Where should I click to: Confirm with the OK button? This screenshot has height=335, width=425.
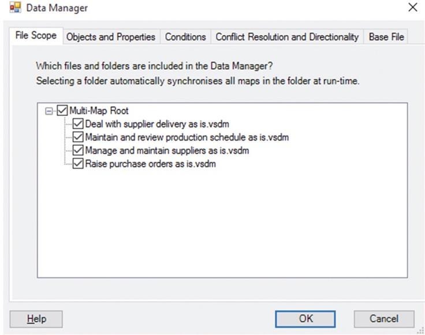click(305, 319)
